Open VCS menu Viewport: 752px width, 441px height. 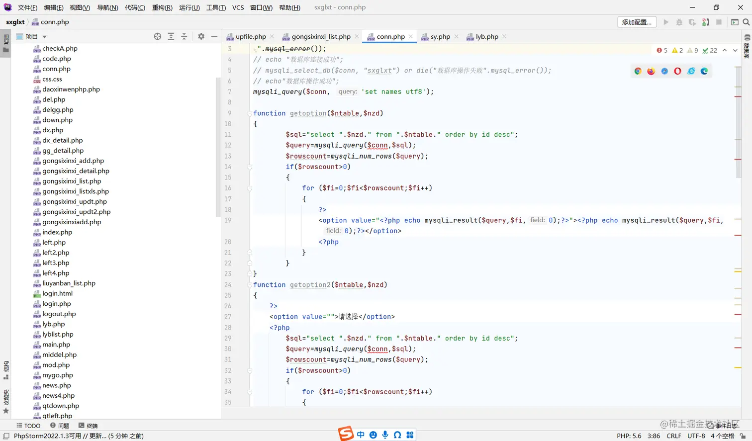click(x=238, y=7)
